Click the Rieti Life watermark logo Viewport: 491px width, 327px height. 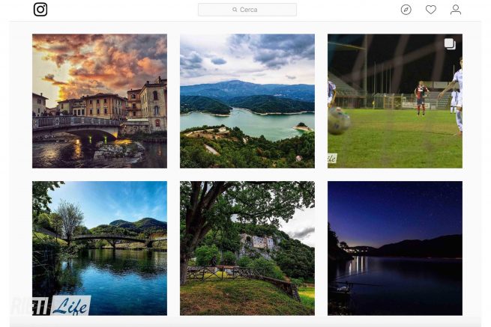52,305
